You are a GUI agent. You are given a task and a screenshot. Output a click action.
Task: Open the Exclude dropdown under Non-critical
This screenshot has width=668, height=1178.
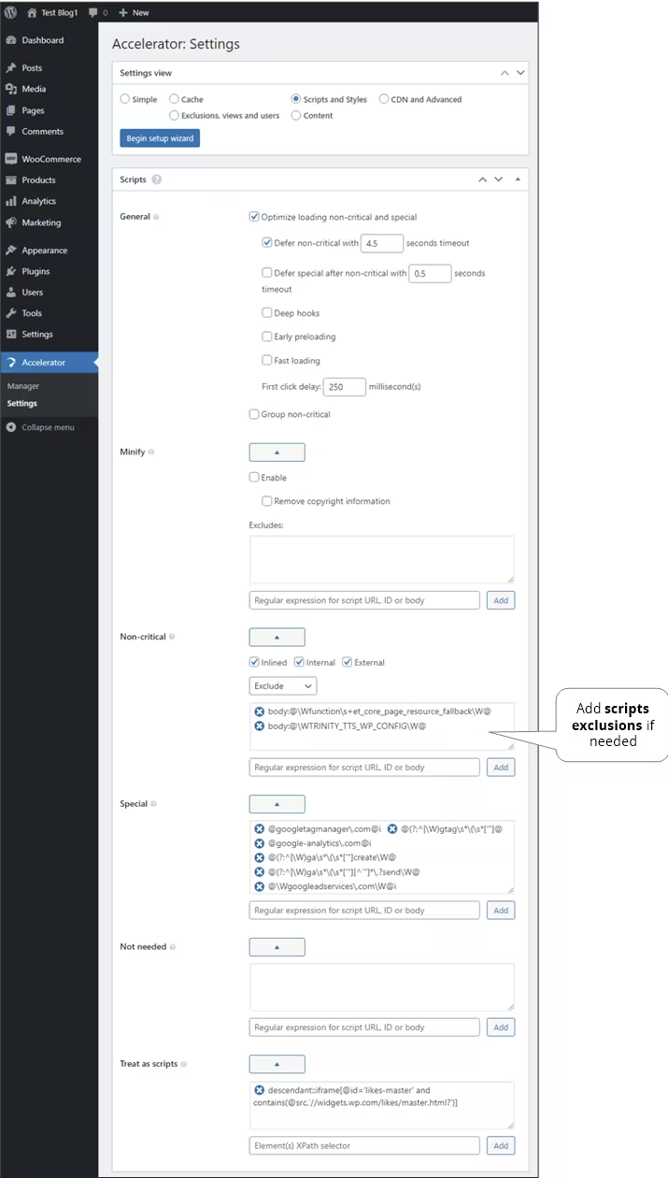pyautogui.click(x=283, y=686)
